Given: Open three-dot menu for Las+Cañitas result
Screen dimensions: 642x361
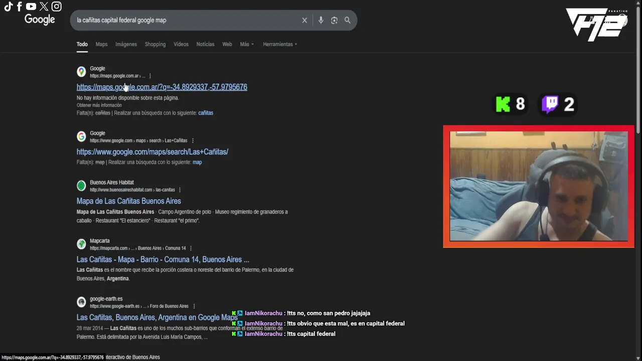Looking at the screenshot, I should coord(193,141).
